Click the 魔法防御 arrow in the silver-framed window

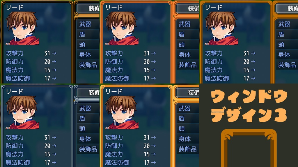point(54,162)
